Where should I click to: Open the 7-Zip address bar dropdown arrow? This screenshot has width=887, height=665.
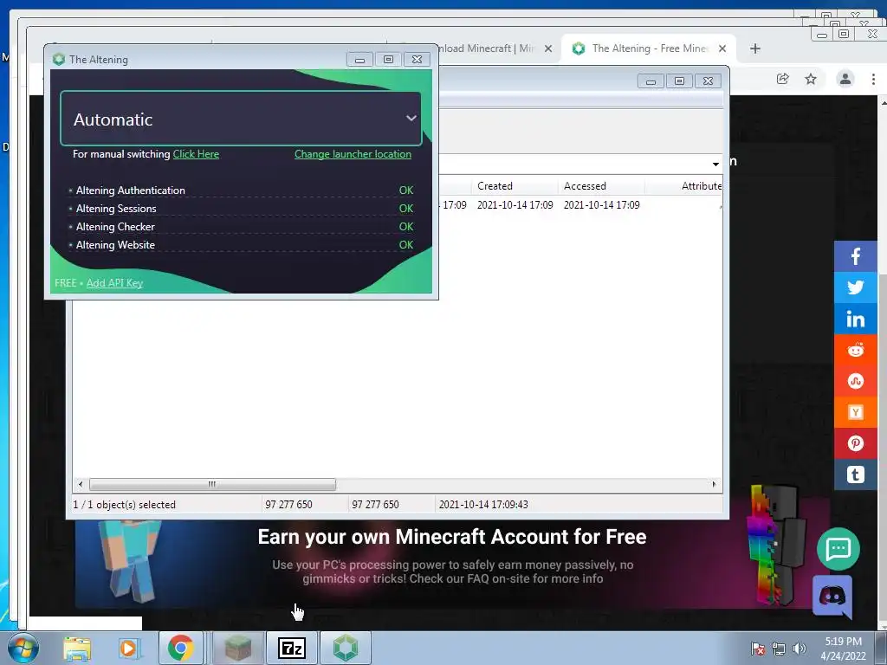(715, 164)
